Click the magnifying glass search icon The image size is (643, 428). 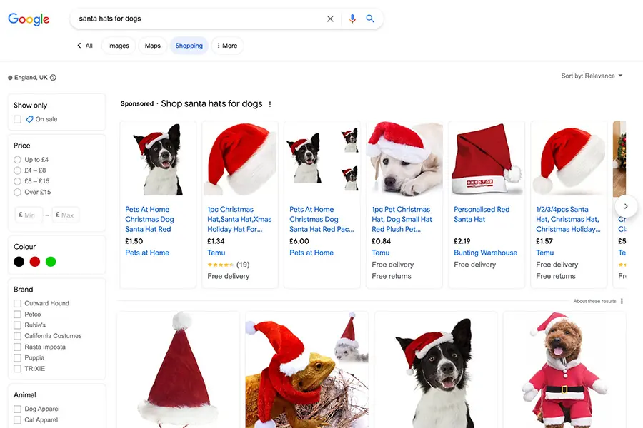(x=371, y=19)
